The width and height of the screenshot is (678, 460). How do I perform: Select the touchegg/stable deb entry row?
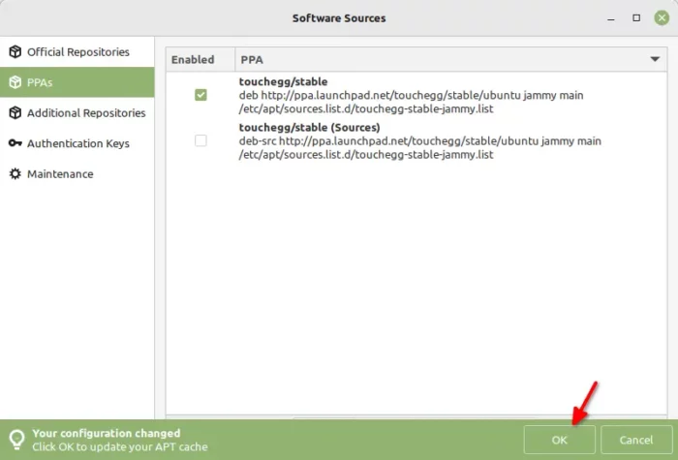coord(416,95)
